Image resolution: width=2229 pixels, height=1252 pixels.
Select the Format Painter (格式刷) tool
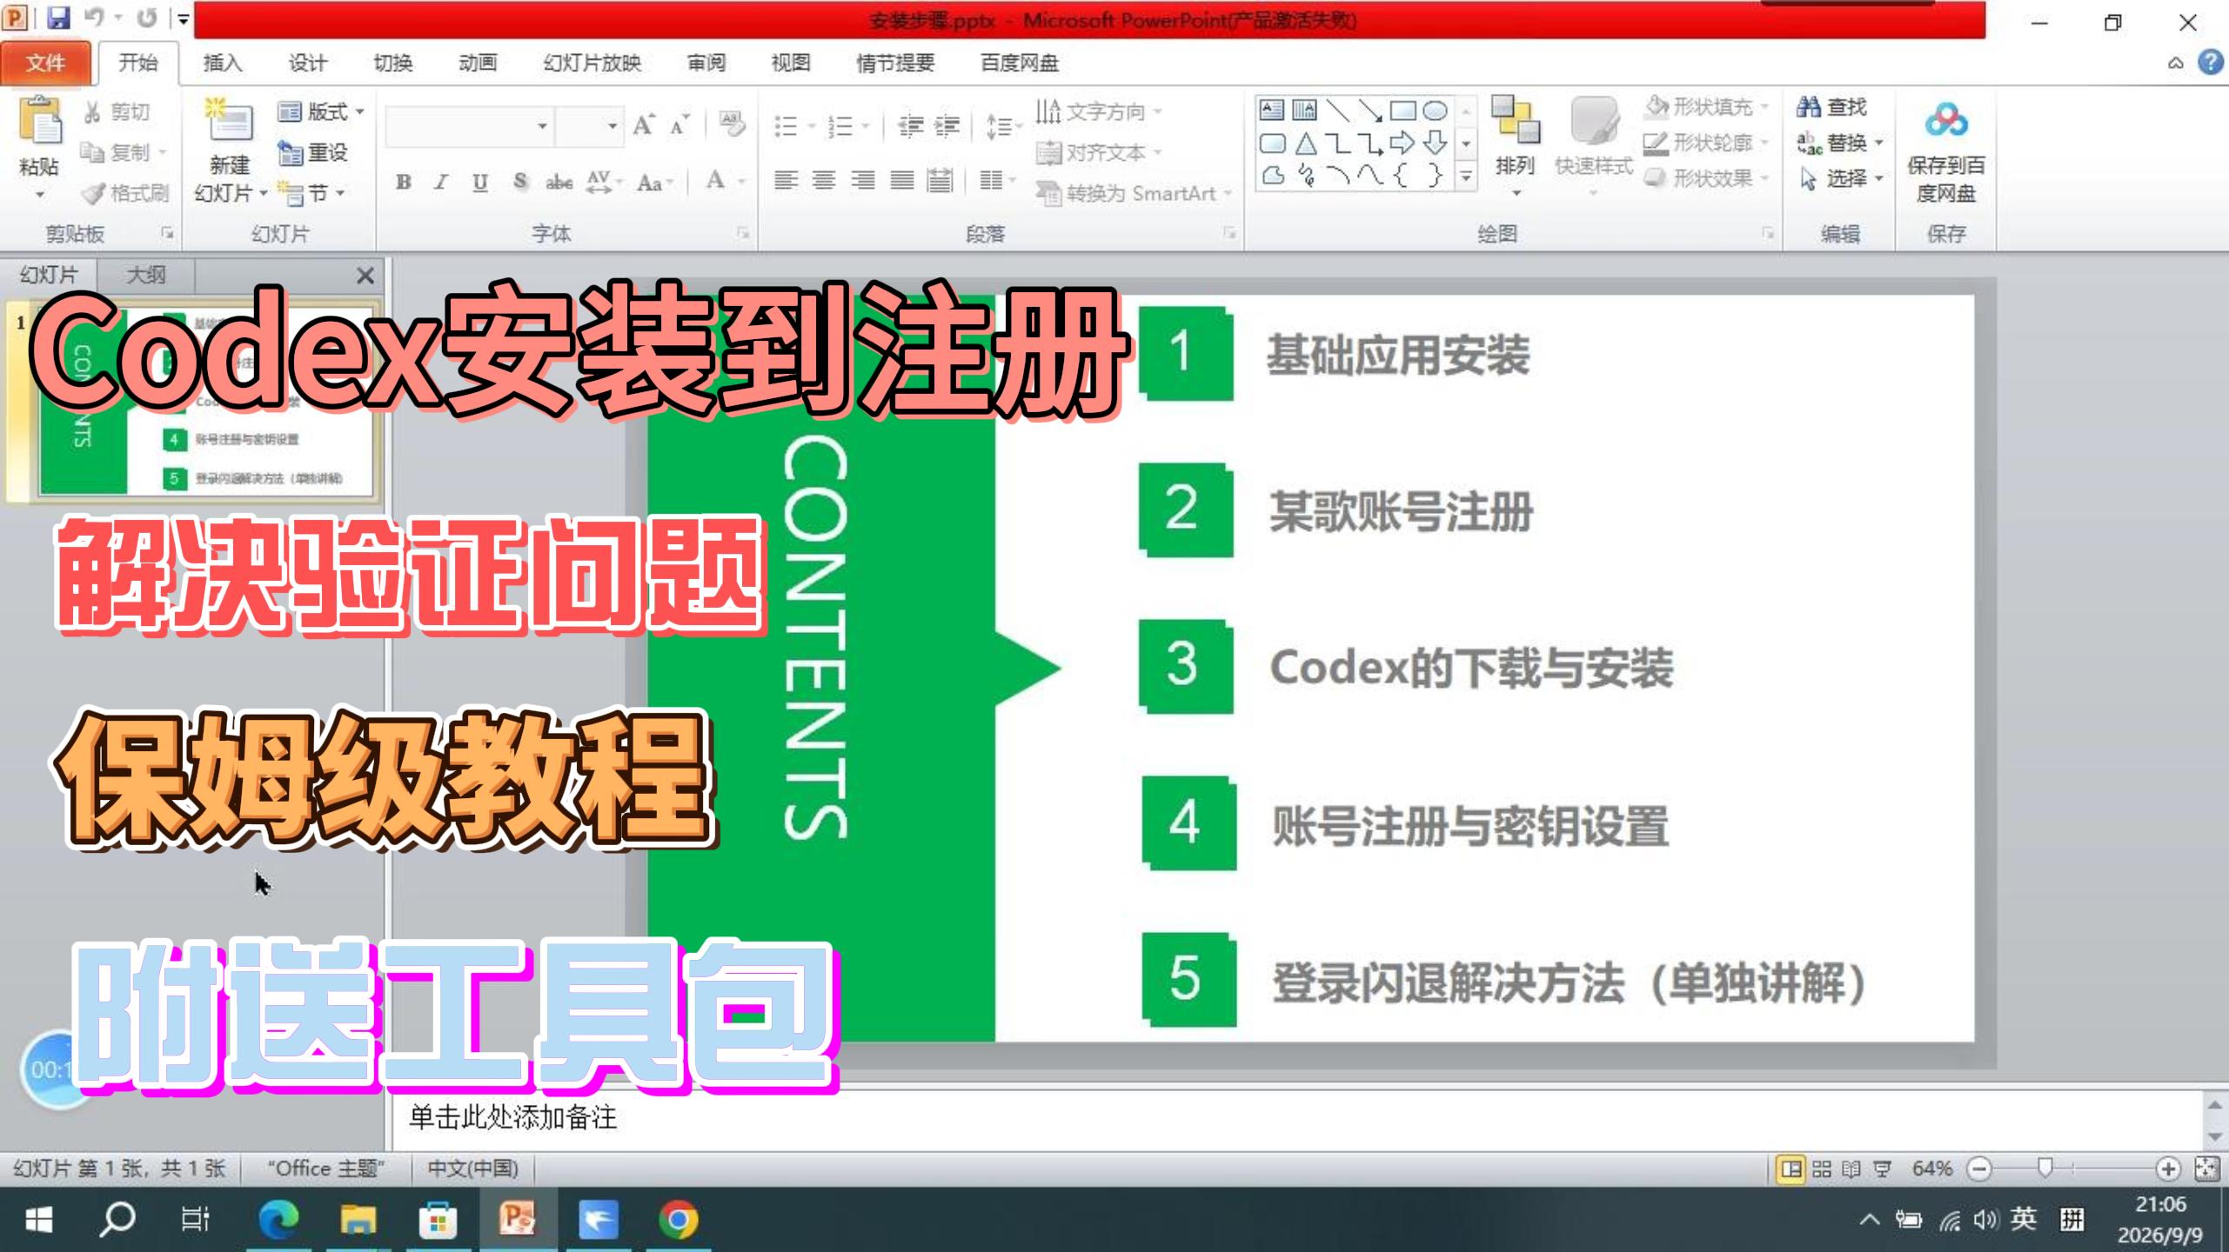click(124, 192)
